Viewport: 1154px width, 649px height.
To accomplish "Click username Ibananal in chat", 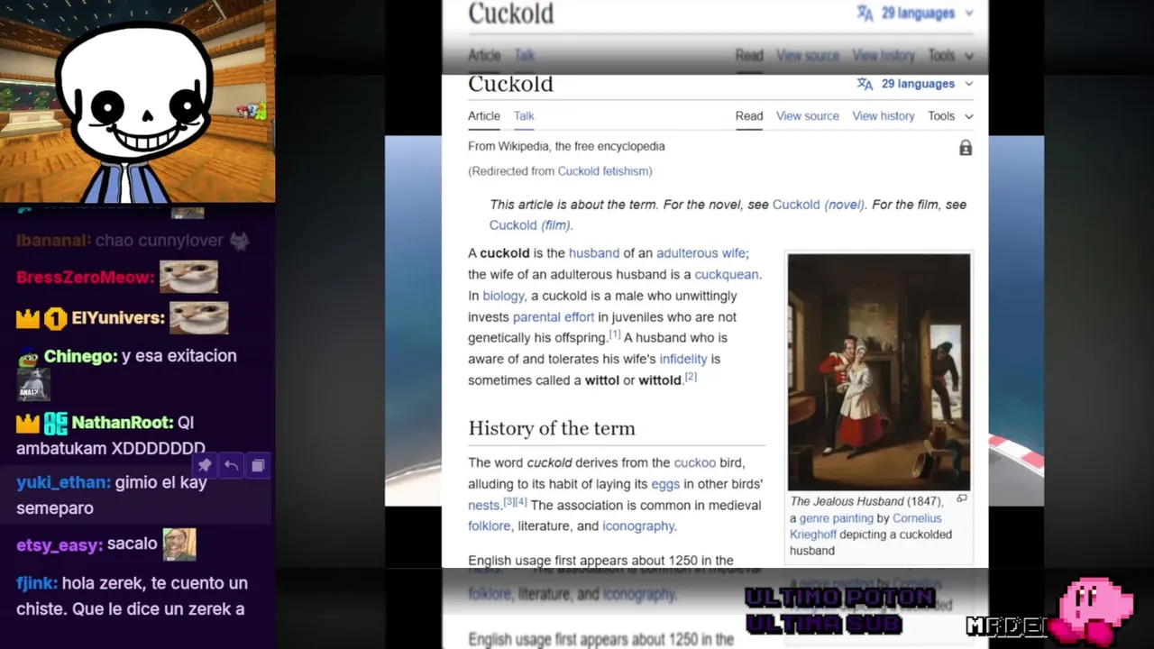I will (x=52, y=241).
